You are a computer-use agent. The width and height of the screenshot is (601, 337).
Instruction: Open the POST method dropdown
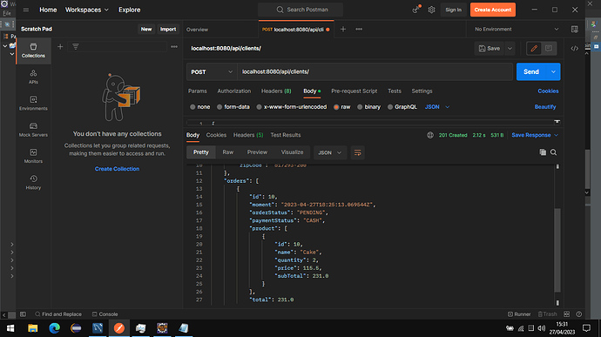[x=212, y=71]
